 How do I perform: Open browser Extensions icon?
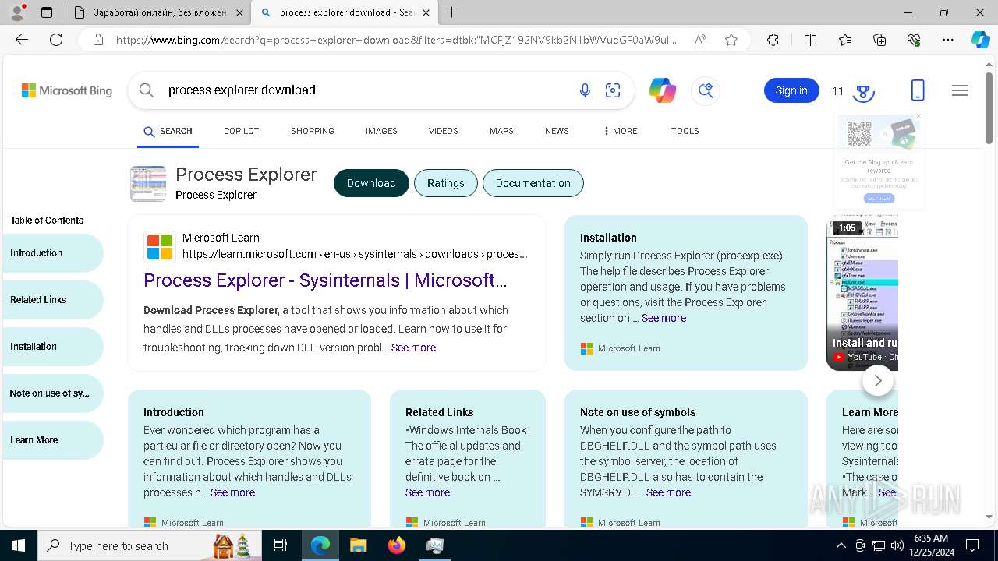pos(773,40)
